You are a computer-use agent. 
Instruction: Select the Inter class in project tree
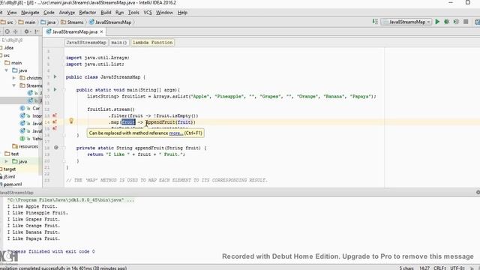click(31, 115)
